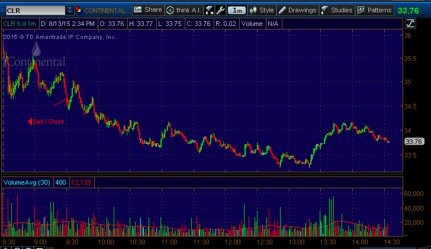This screenshot has height=249, width=431.
Task: Open the Drawings menu
Action: pos(297,10)
